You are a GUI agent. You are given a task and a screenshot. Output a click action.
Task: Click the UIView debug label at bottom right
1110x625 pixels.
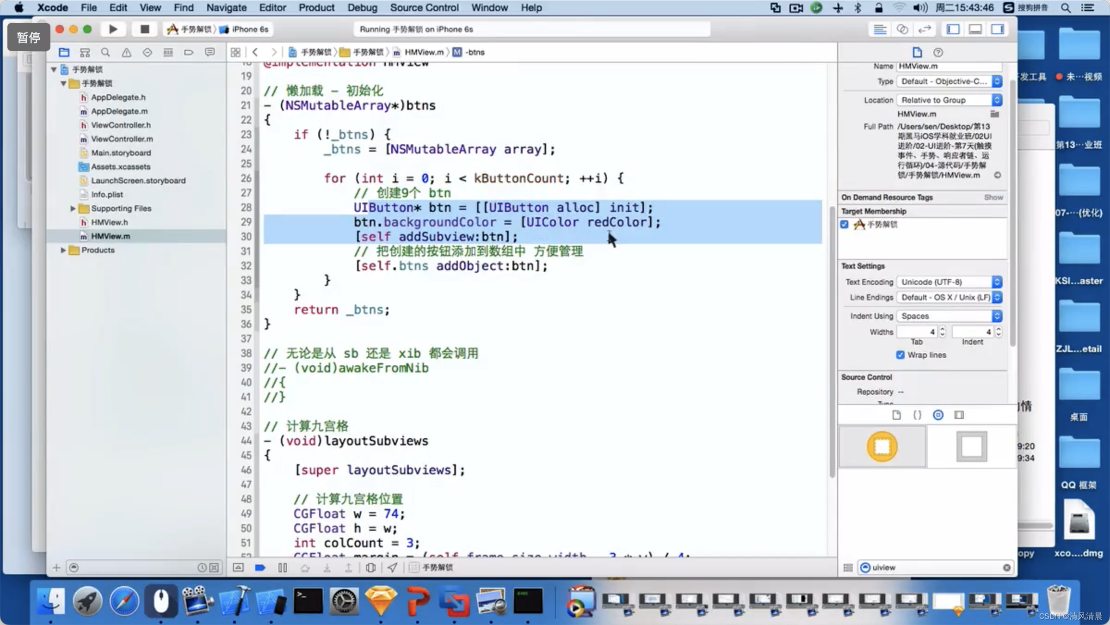884,567
